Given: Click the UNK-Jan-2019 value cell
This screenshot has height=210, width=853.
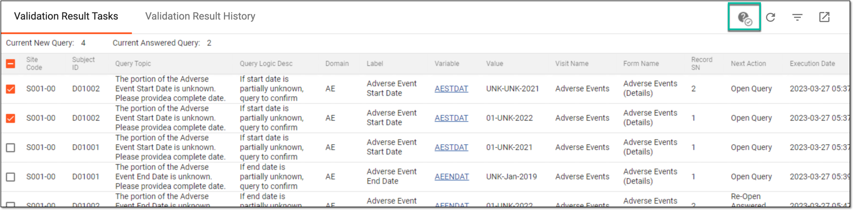Looking at the screenshot, I should coord(511,177).
